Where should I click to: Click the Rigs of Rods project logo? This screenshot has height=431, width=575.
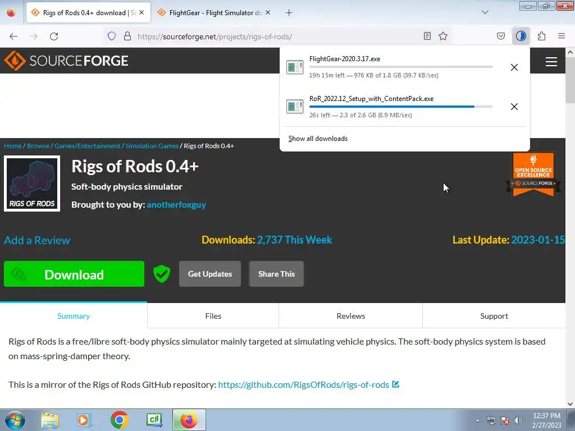[32, 184]
